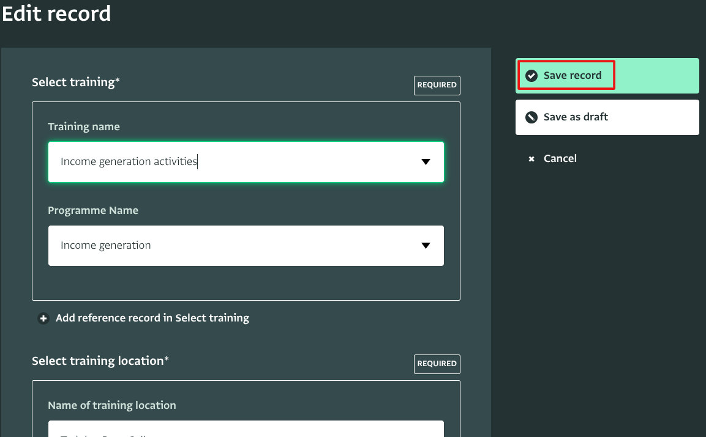
Task: Click the Name of training location field
Action: click(x=245, y=430)
